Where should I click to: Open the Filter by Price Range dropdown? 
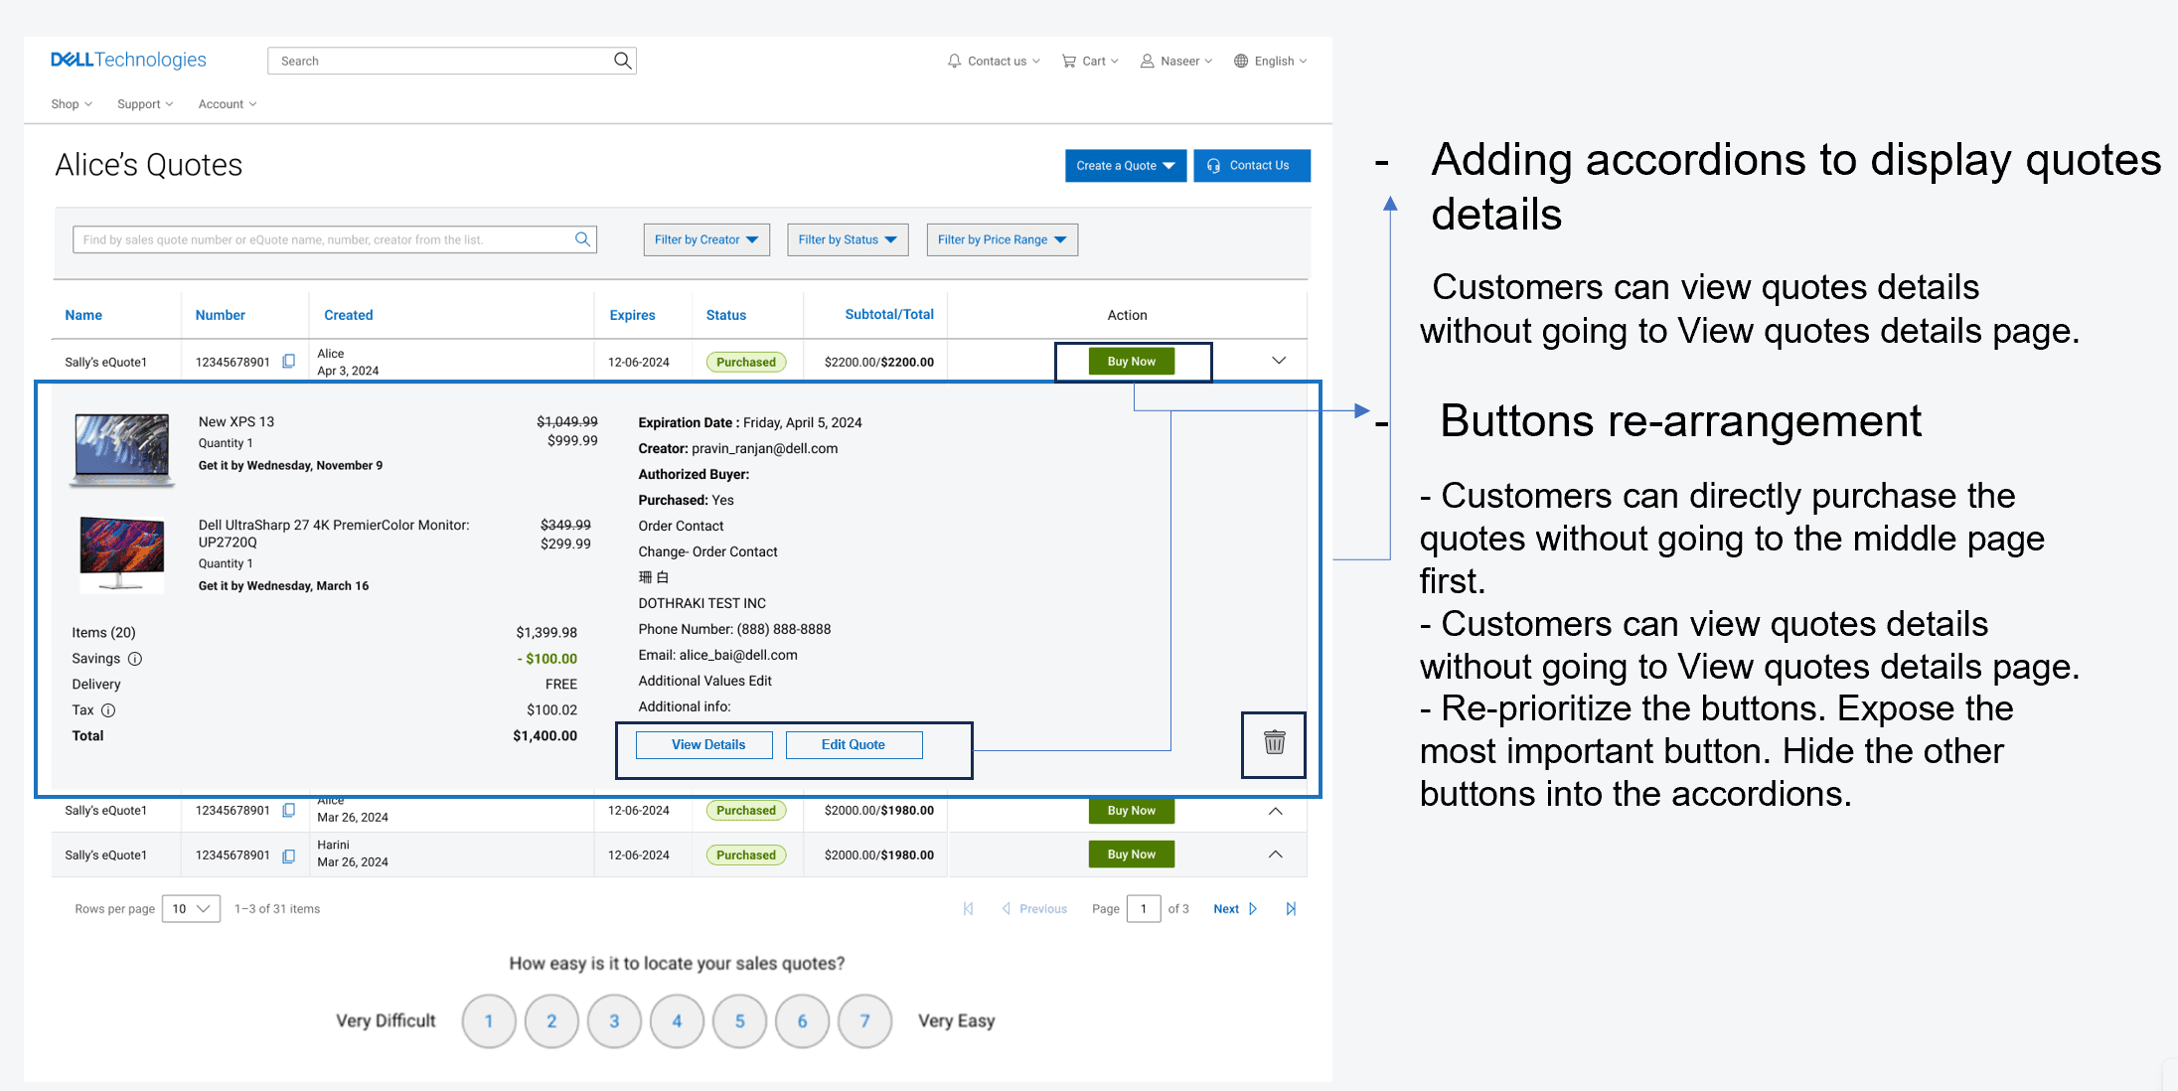1003,239
